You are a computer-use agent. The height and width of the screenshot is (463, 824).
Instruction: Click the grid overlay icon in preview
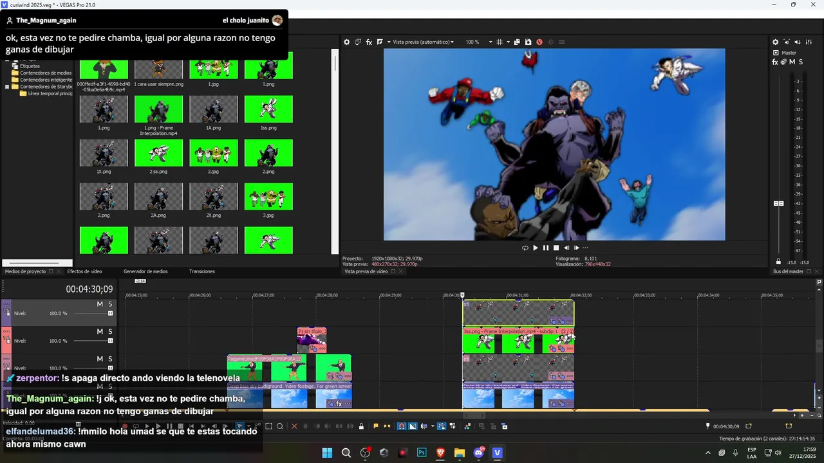tap(500, 42)
